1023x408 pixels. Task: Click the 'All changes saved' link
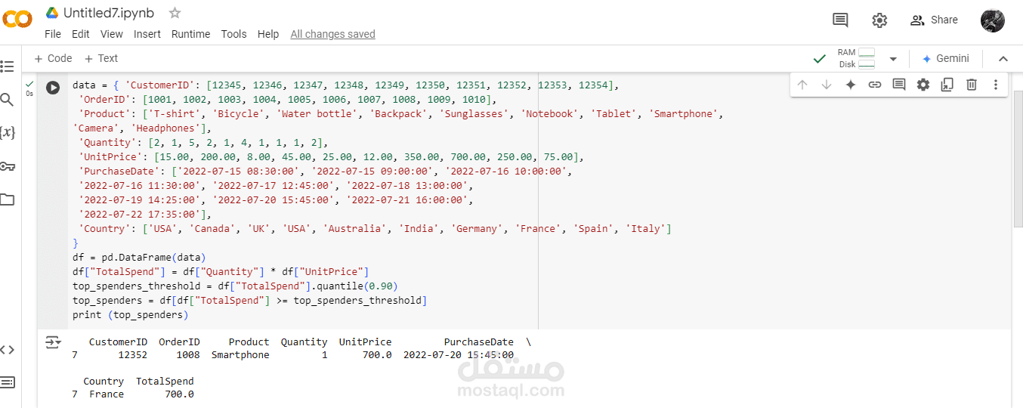(333, 34)
